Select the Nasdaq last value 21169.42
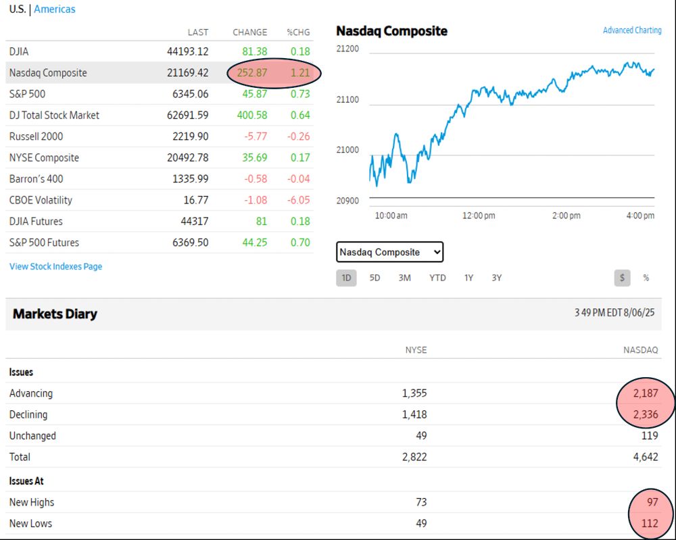 (187, 73)
